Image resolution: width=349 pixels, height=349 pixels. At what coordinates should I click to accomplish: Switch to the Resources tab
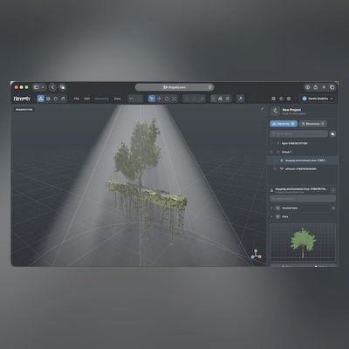312,124
